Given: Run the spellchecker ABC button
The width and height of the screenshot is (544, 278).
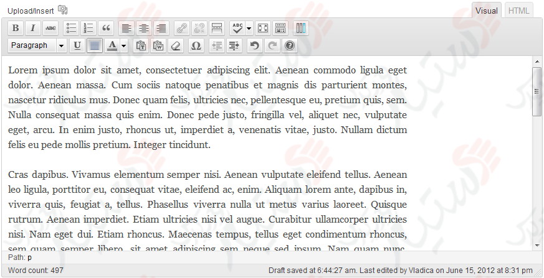Looking at the screenshot, I should 237,28.
